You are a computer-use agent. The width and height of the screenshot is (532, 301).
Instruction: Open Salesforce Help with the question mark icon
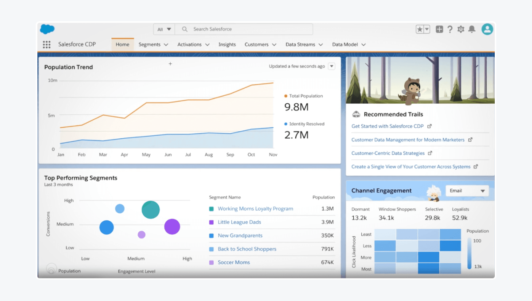(450, 29)
